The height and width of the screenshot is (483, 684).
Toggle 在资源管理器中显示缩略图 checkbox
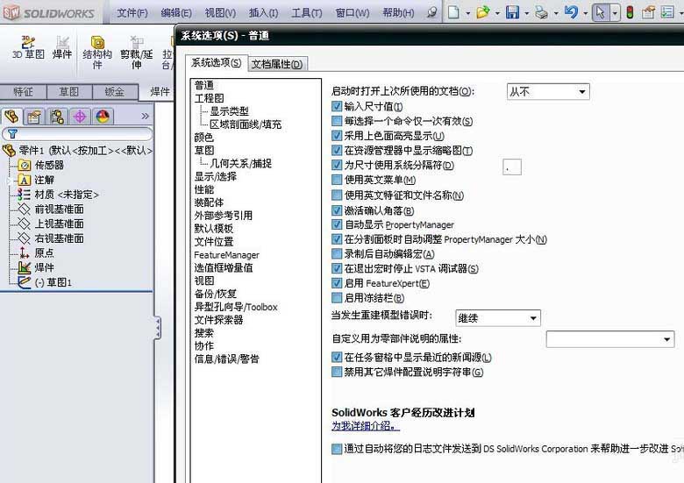(x=337, y=151)
